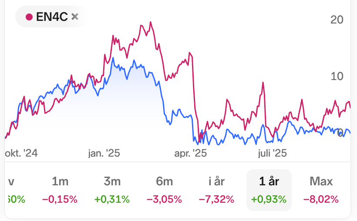This screenshot has height=221, width=357.
Task: Click the "juli '25" x-axis label
Action: (x=272, y=153)
